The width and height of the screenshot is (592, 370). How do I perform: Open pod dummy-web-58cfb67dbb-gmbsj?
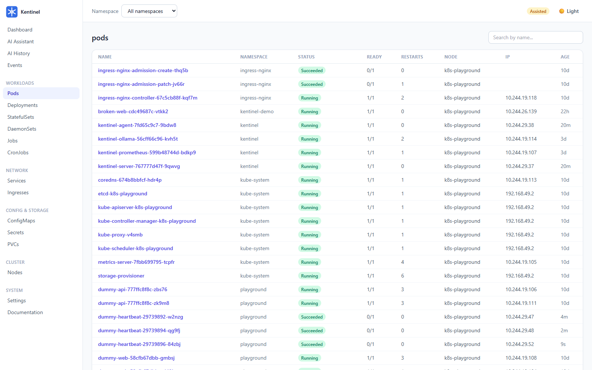pos(136,358)
